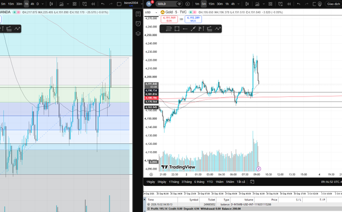Click the lightbulb ideas icon
The width and height of the screenshot is (342, 212).
pos(320,4)
